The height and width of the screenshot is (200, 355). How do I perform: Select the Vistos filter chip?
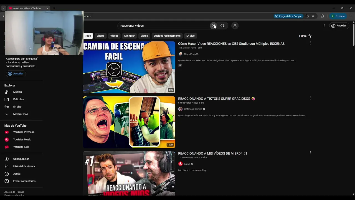(x=144, y=36)
